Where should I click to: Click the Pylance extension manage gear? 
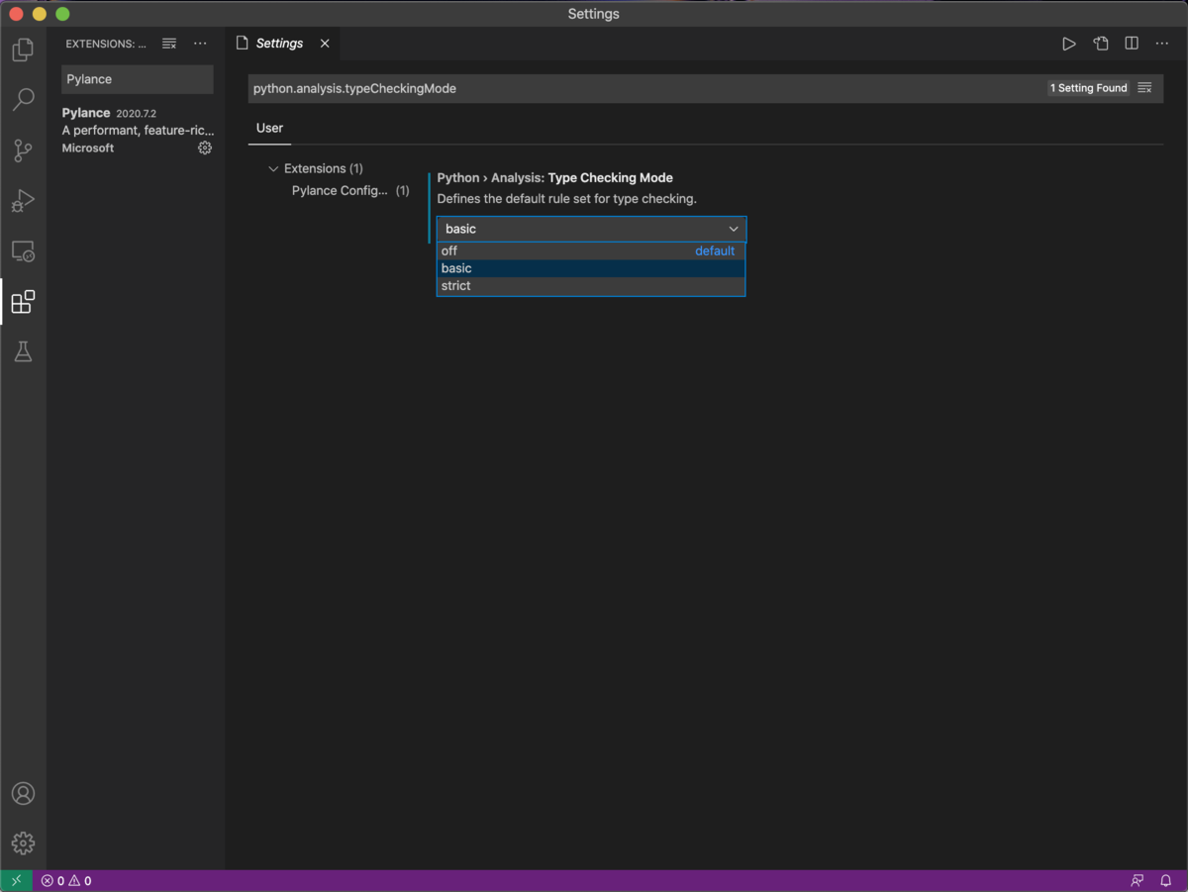[x=205, y=148]
